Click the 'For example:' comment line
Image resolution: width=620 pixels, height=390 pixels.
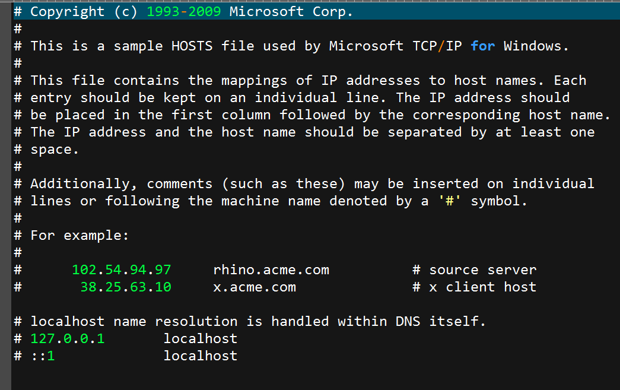point(71,235)
